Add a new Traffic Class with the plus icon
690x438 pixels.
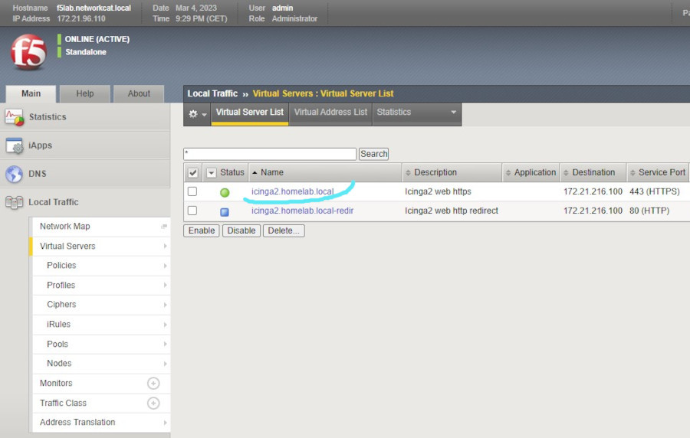[x=153, y=403]
